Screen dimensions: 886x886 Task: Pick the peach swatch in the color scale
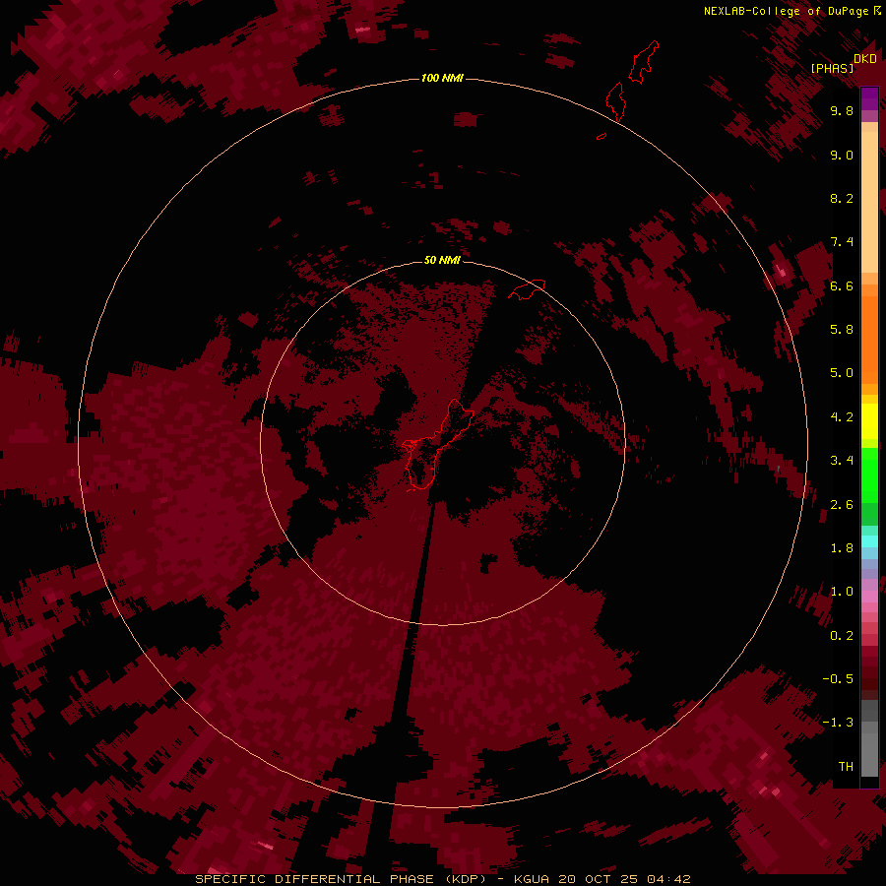[x=869, y=201]
